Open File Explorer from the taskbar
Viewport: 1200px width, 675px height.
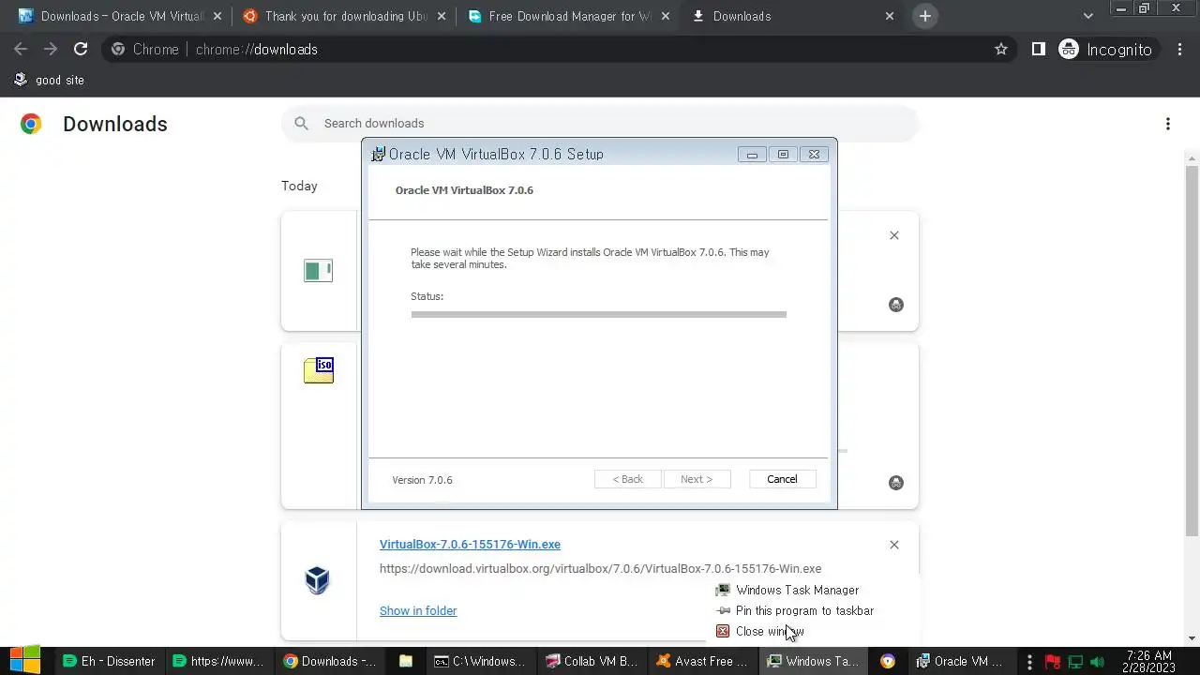(405, 661)
